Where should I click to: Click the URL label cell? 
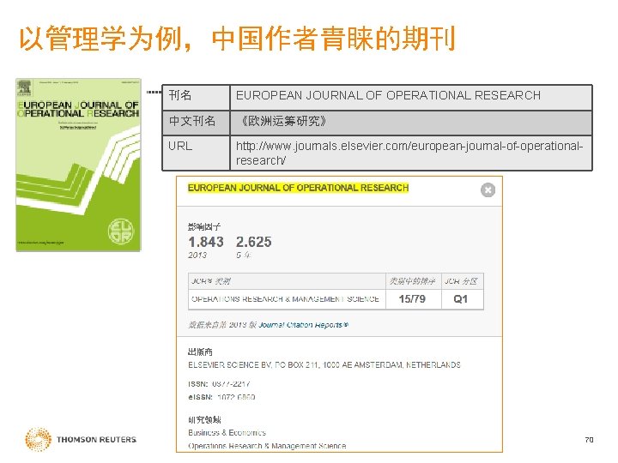point(196,153)
